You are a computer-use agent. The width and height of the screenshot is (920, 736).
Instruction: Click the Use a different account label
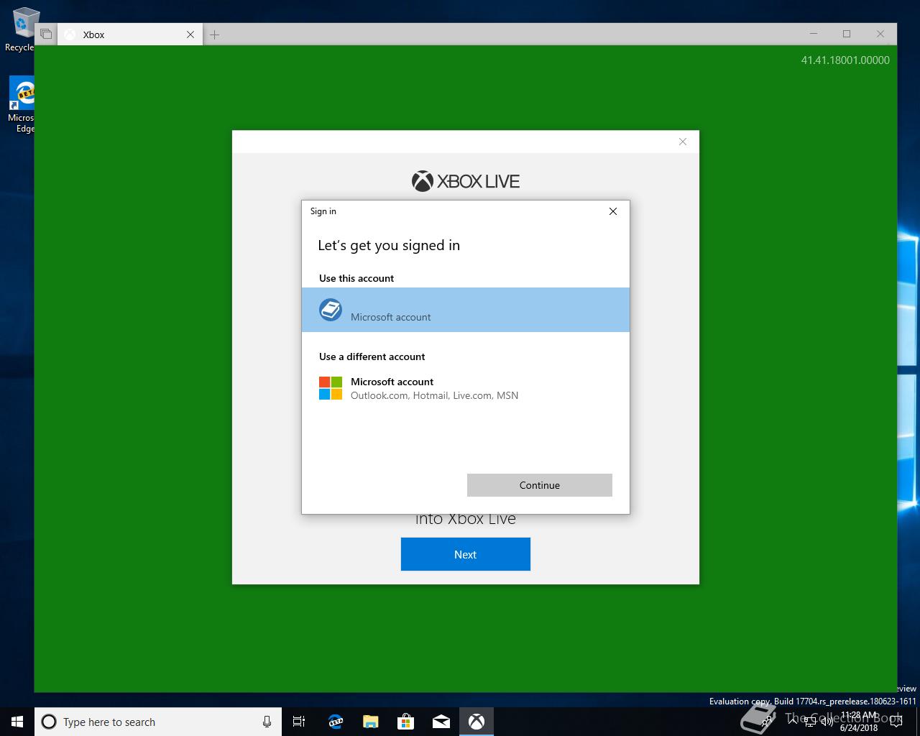pos(372,356)
